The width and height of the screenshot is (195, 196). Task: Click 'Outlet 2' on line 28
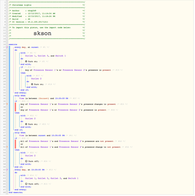[36, 79]
